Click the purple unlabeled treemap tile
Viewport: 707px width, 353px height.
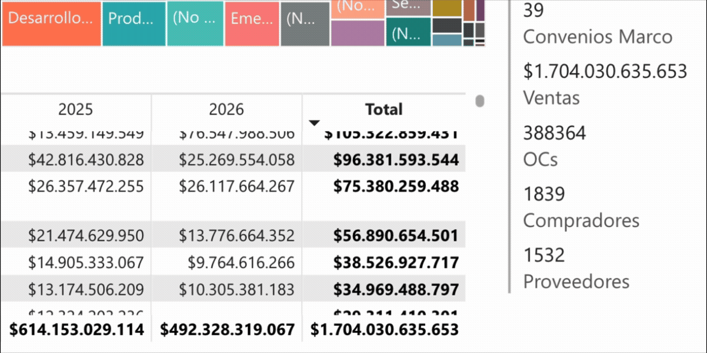click(x=358, y=34)
